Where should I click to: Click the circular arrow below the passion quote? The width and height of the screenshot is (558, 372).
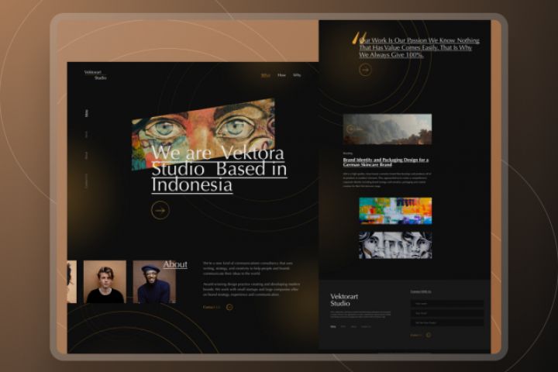(x=365, y=70)
